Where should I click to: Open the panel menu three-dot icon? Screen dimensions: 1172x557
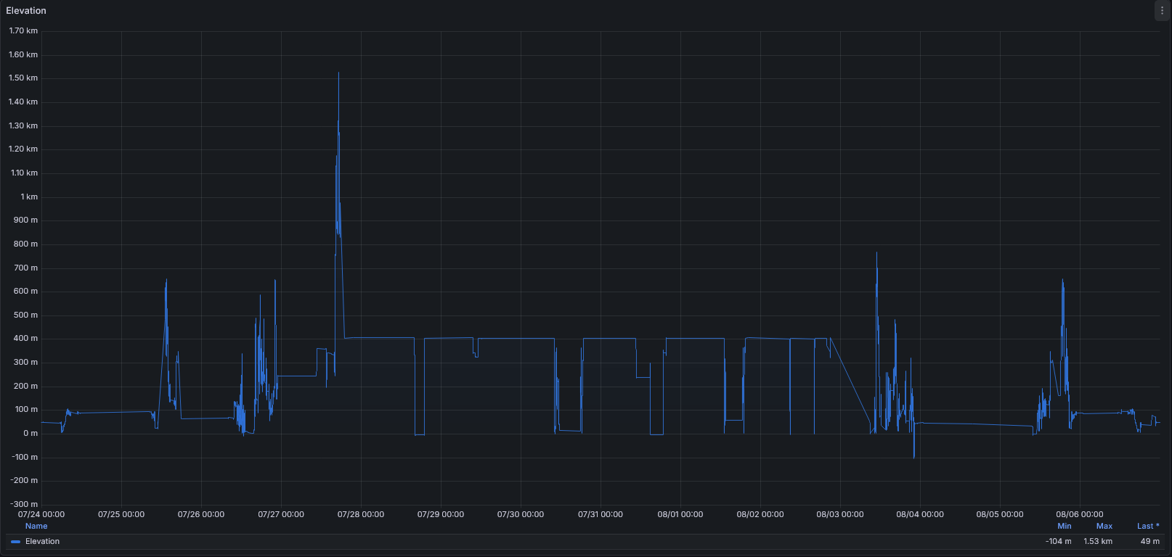[x=1162, y=11]
